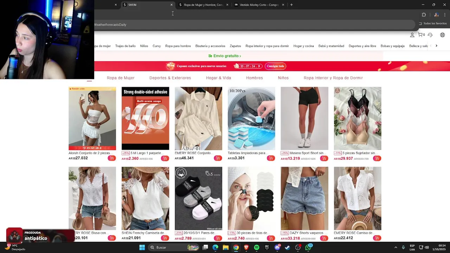Select Deportes & Exteriores section tab

coord(170,78)
